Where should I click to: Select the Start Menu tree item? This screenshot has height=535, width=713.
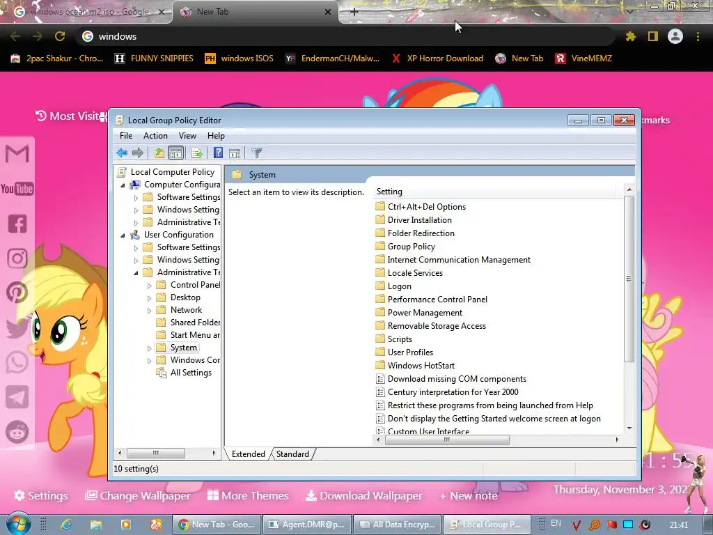188,335
